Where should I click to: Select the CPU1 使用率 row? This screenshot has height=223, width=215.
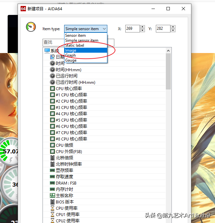[x=104, y=214]
